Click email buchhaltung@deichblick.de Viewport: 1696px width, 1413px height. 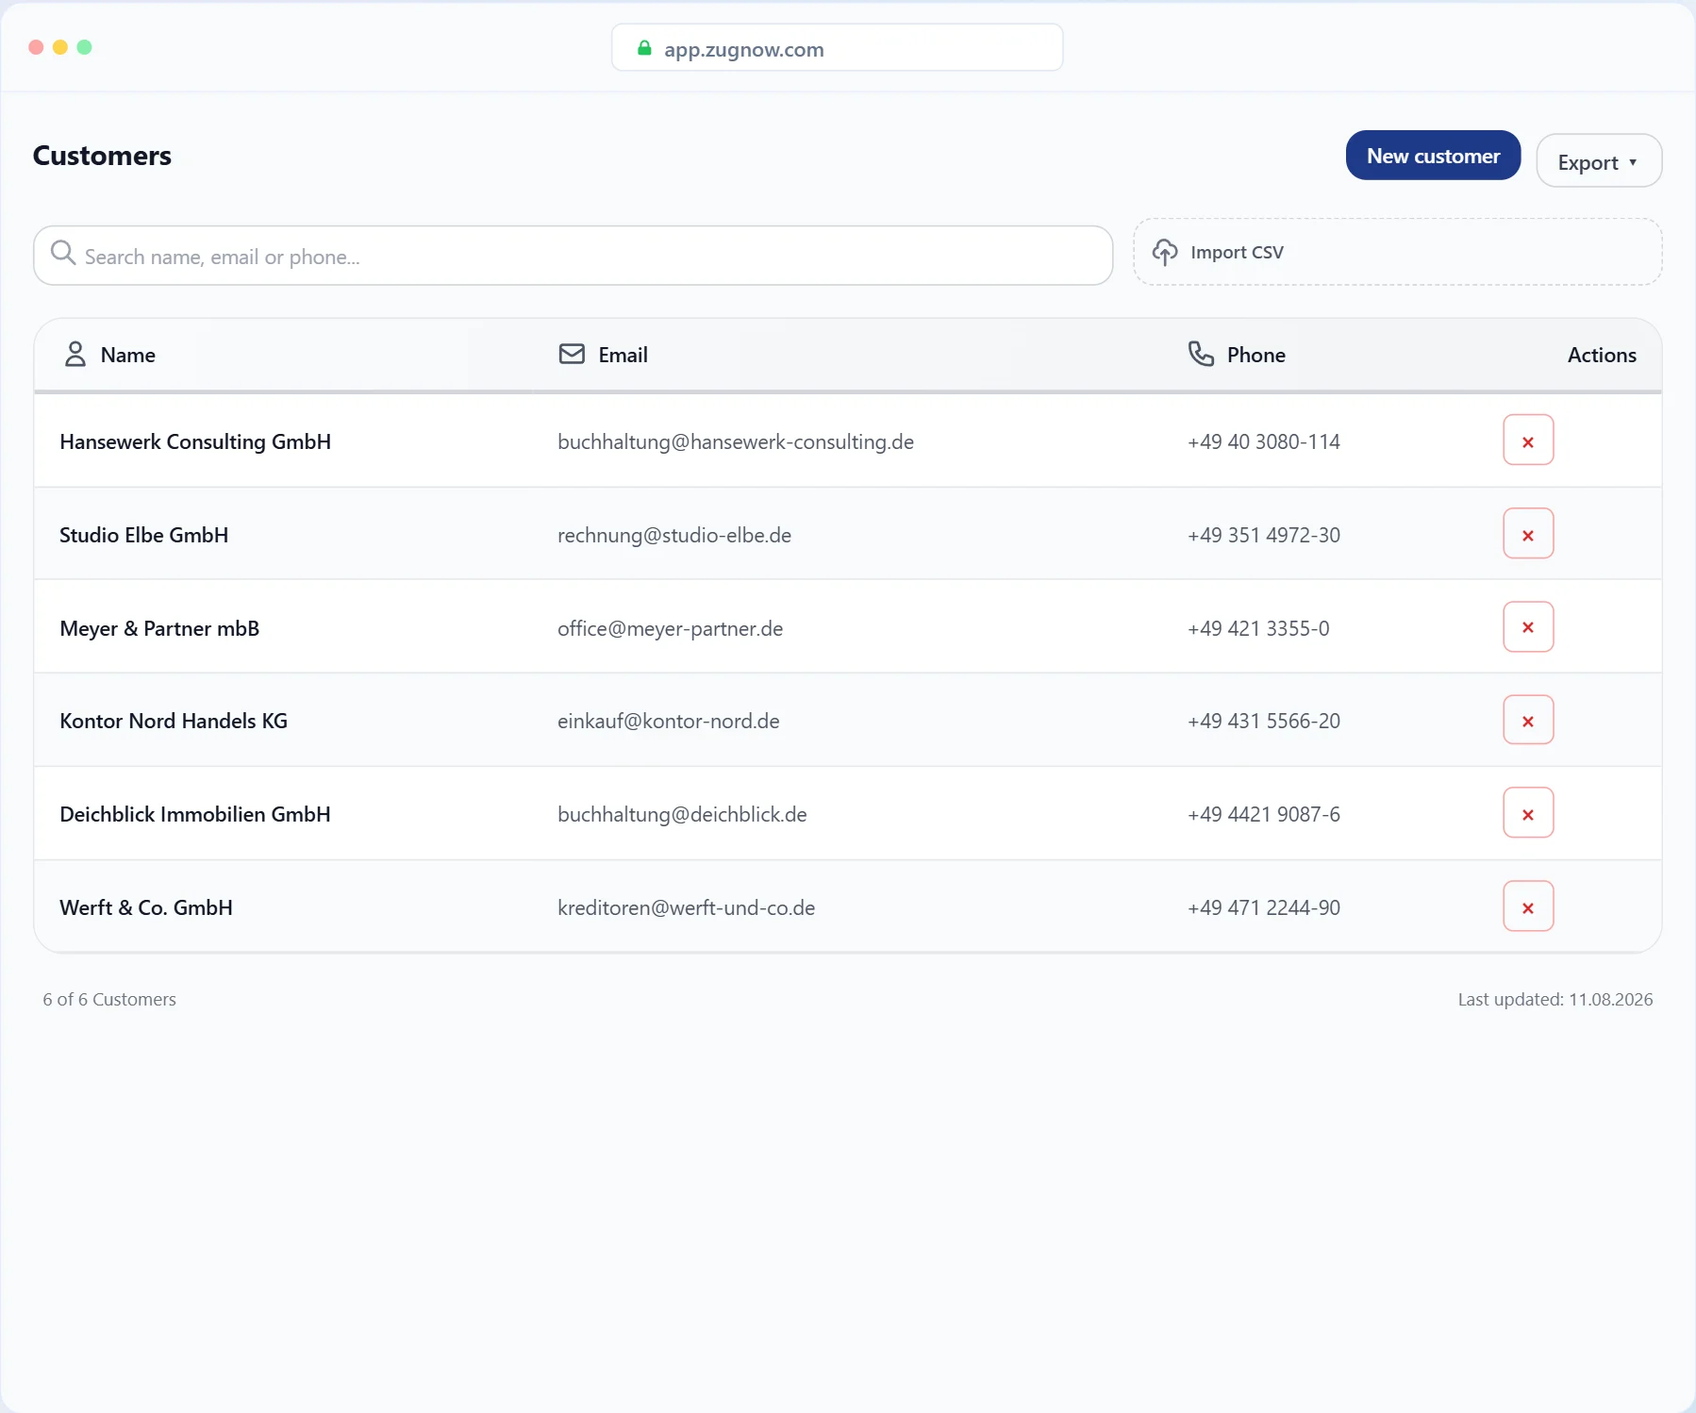682,814
